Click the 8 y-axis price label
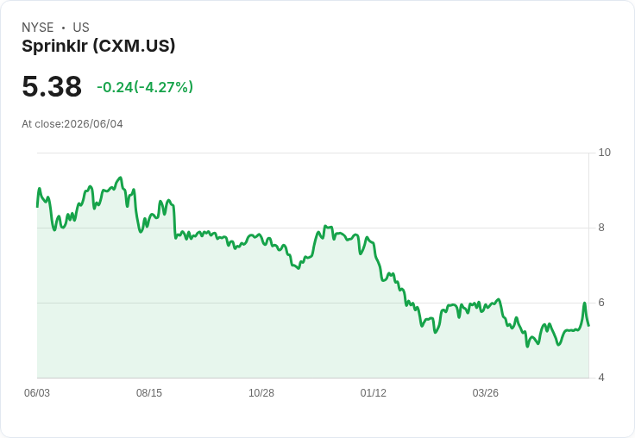The image size is (635, 438). (x=601, y=228)
